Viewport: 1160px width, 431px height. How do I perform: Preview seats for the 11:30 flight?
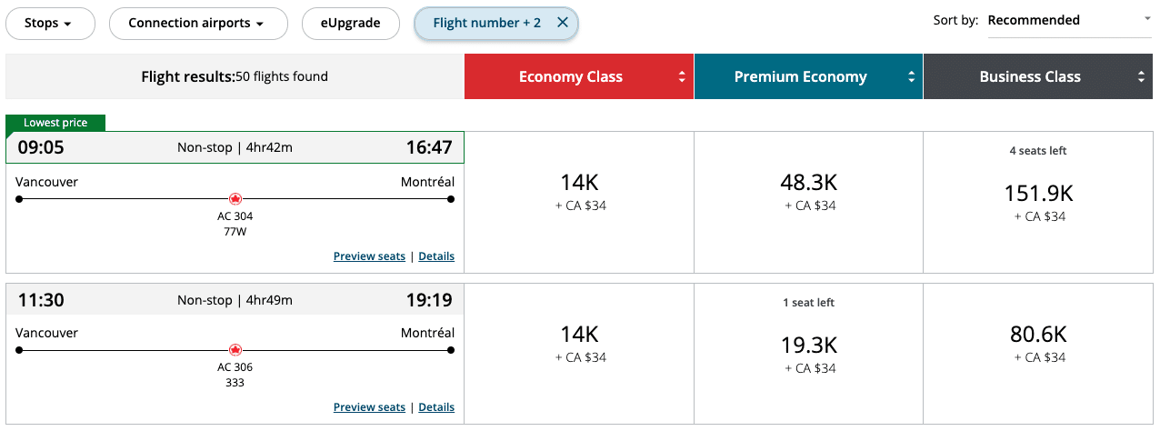tap(369, 407)
